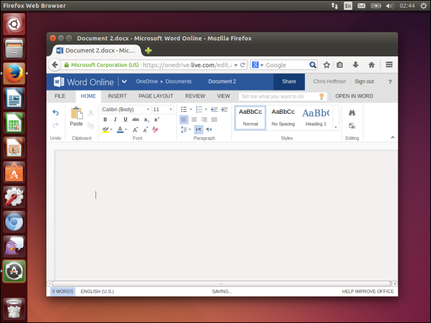Copy selection using the Copy icon
The image size is (431, 323).
[91, 125]
